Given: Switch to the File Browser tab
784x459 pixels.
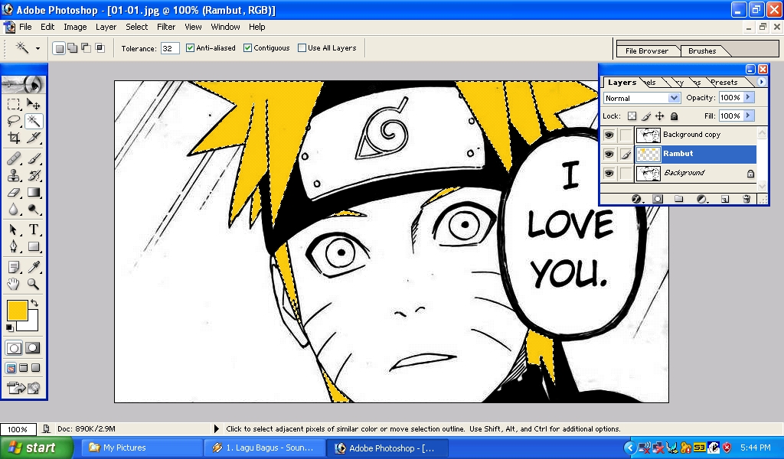Looking at the screenshot, I should (646, 51).
